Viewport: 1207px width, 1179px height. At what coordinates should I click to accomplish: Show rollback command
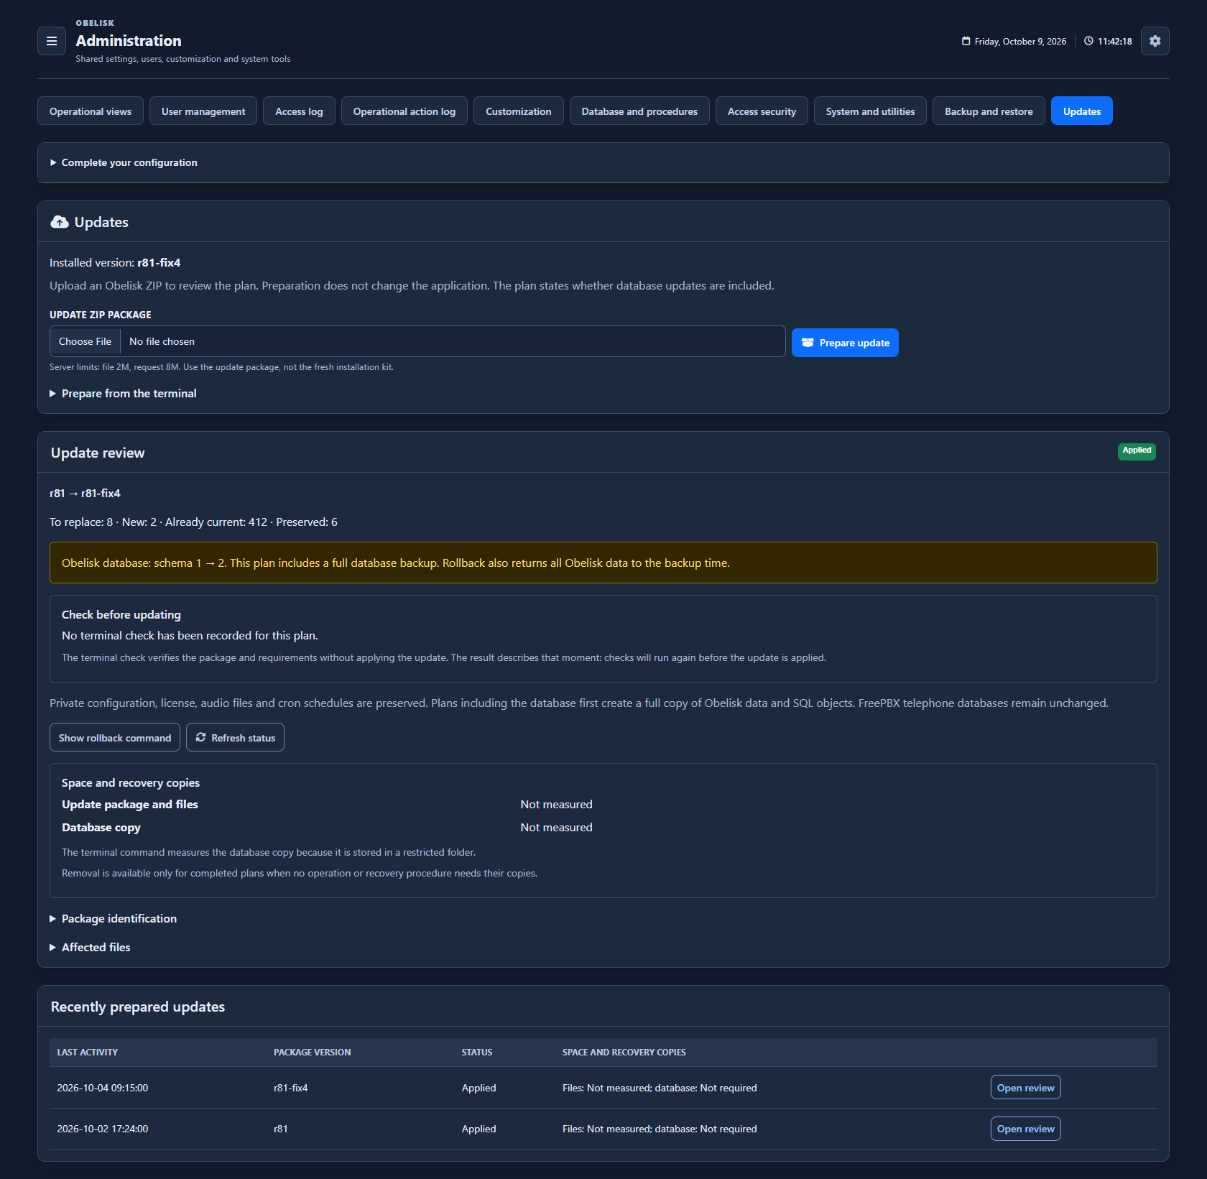(x=115, y=737)
